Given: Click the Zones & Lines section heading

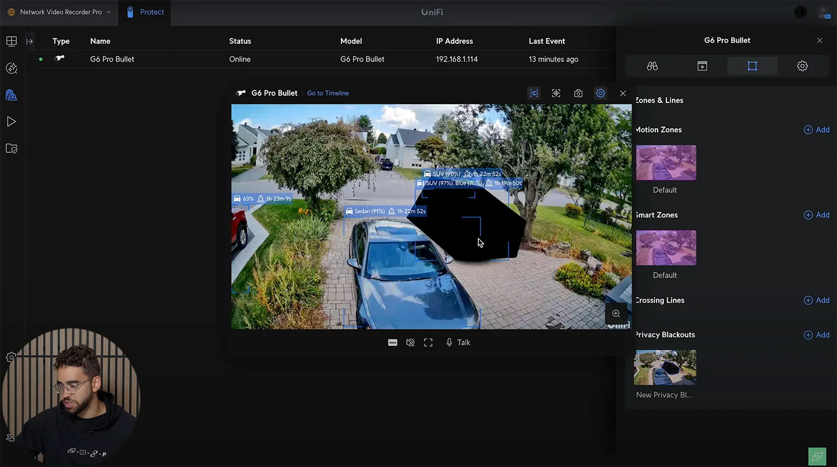Looking at the screenshot, I should [659, 100].
